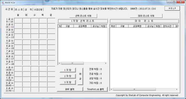Click My List scrollbar left arrow
Viewport: 186px width, 99px height.
pyautogui.click(x=111, y=90)
